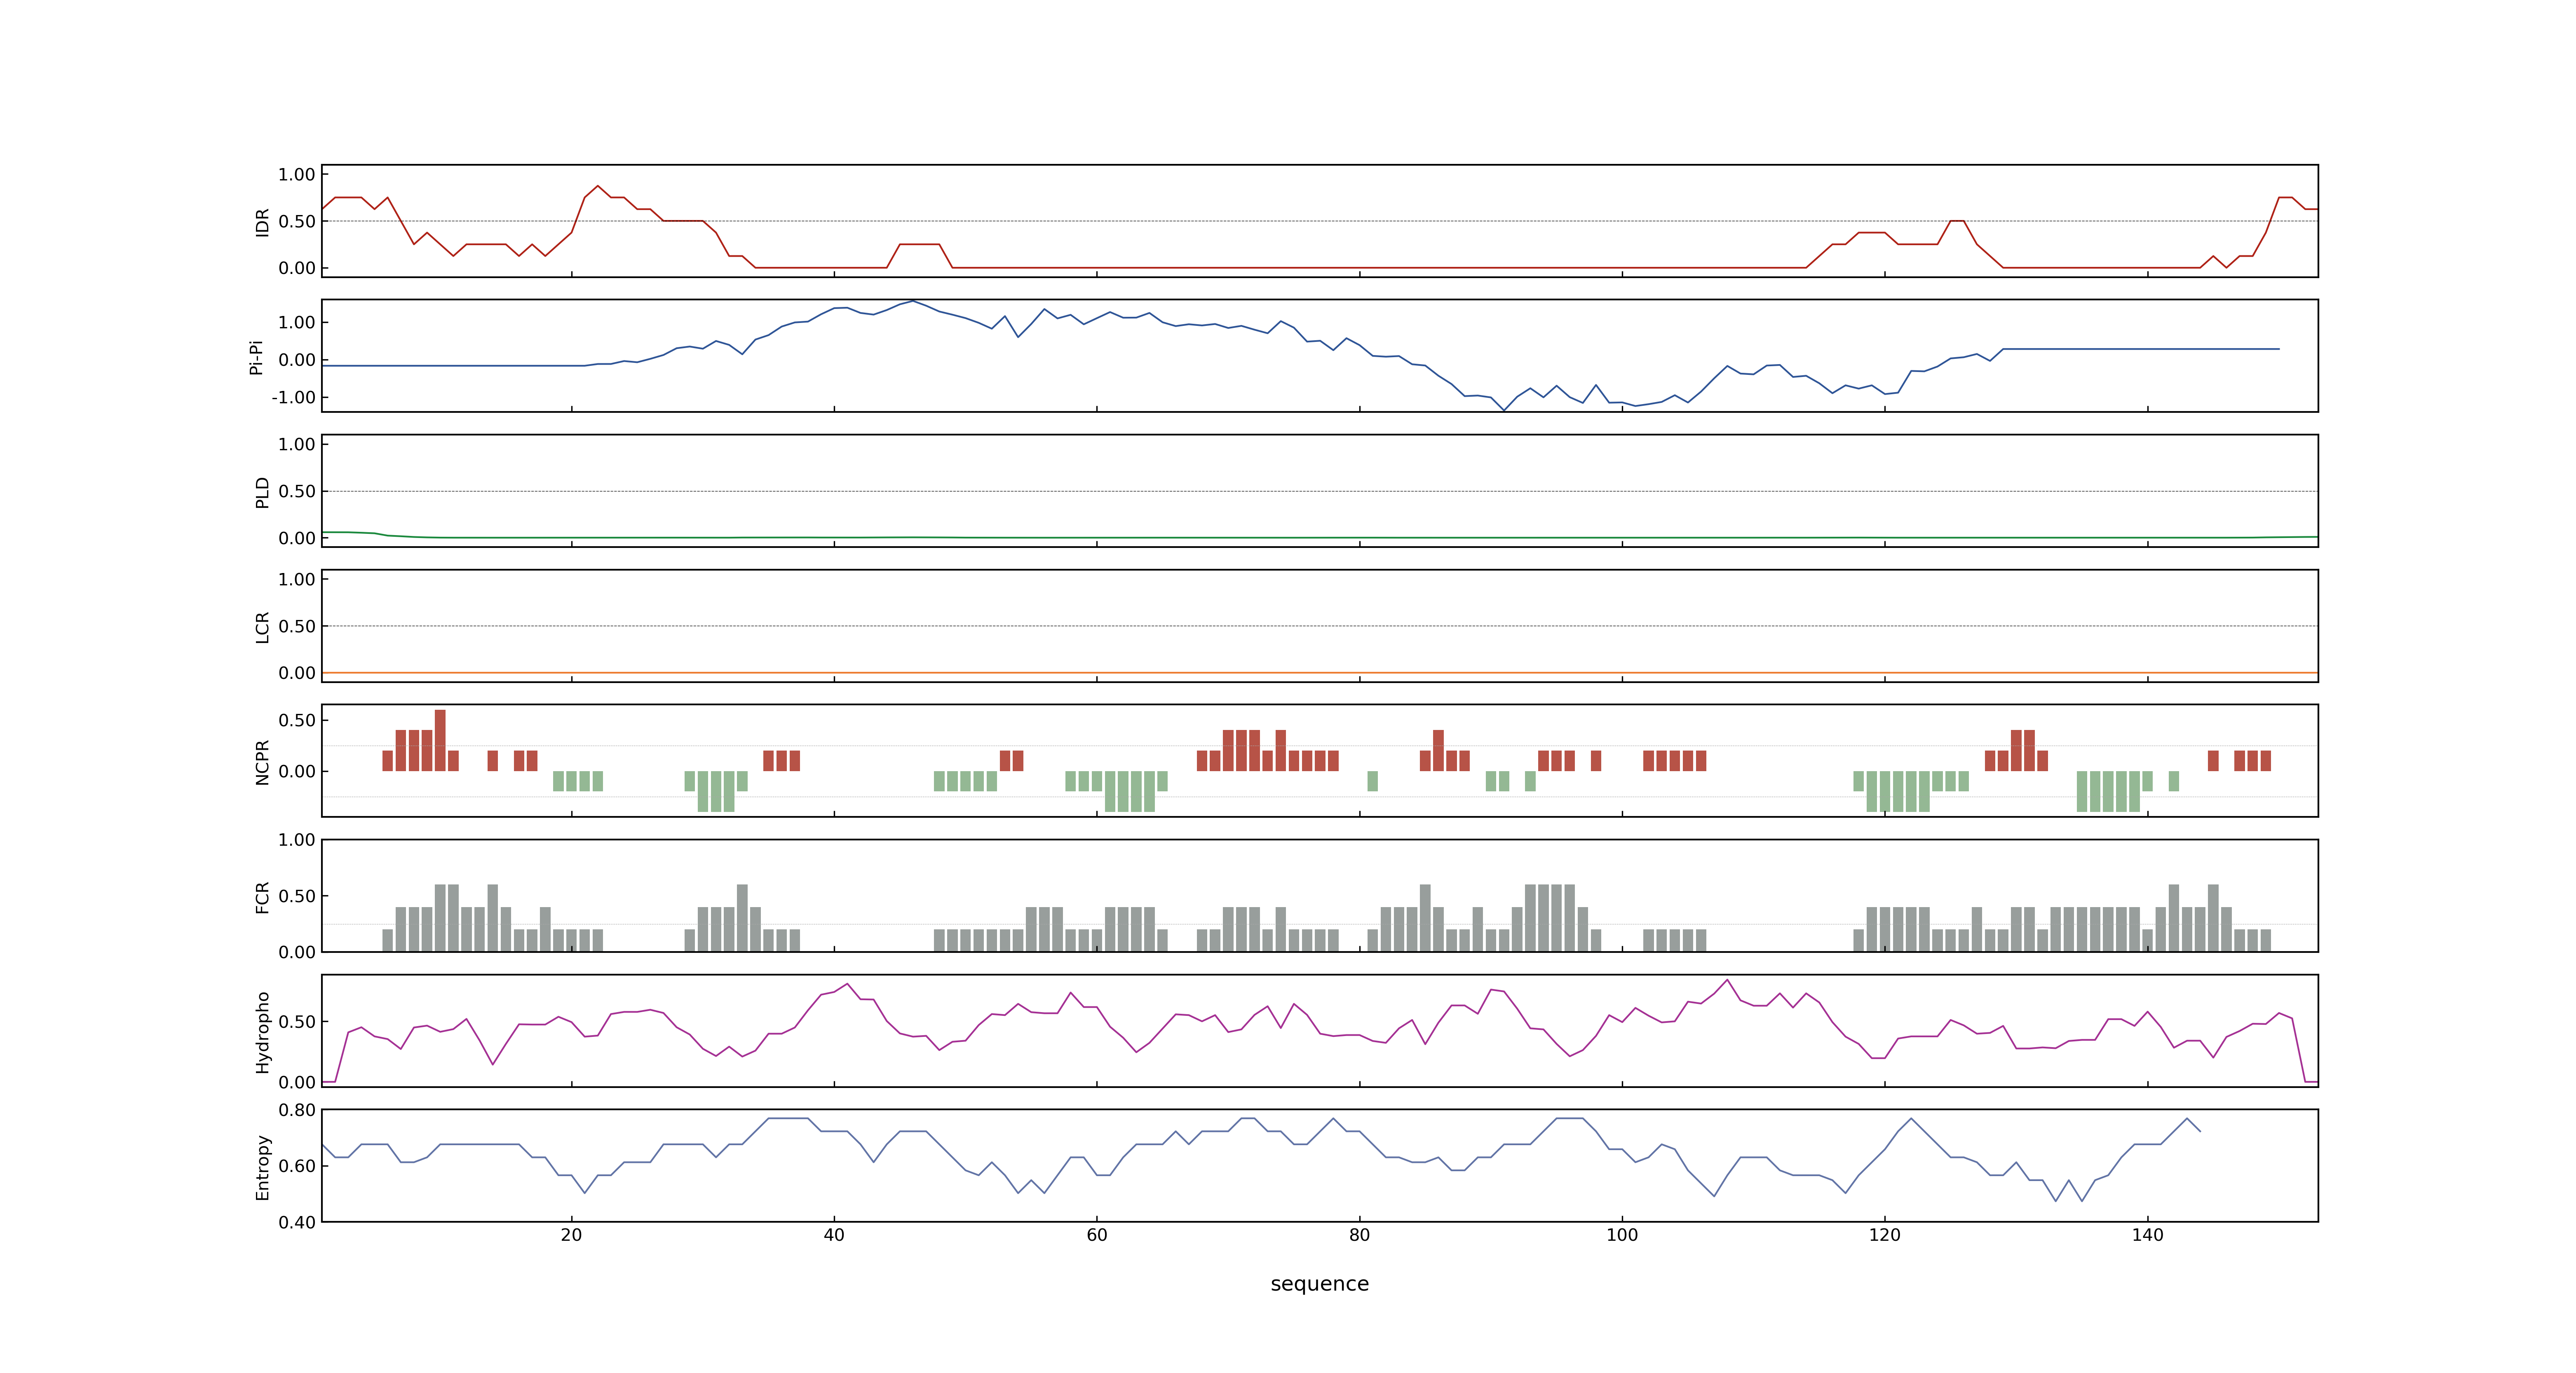Click the 0.40 tick on Entropy axis
Image resolution: width=2576 pixels, height=1373 pixels.
[x=297, y=1222]
